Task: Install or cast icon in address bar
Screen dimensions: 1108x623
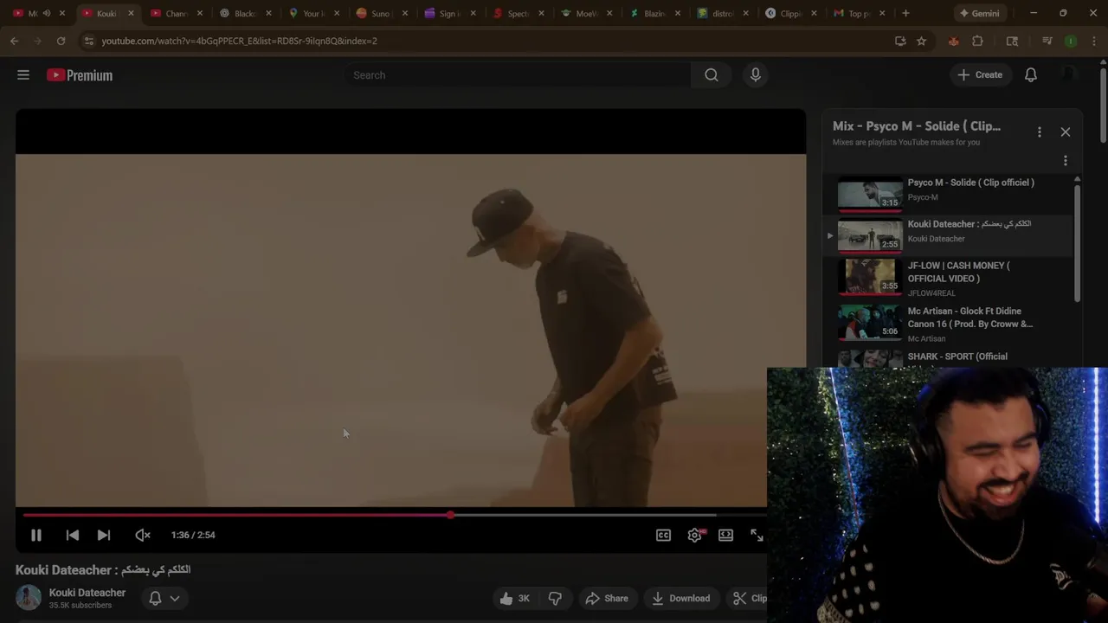Action: tap(900, 41)
